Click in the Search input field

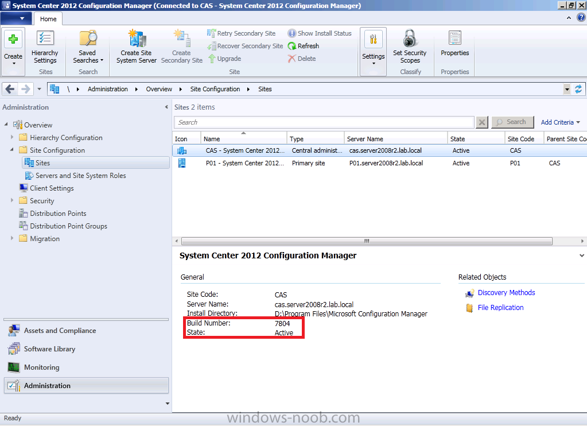[x=324, y=122]
